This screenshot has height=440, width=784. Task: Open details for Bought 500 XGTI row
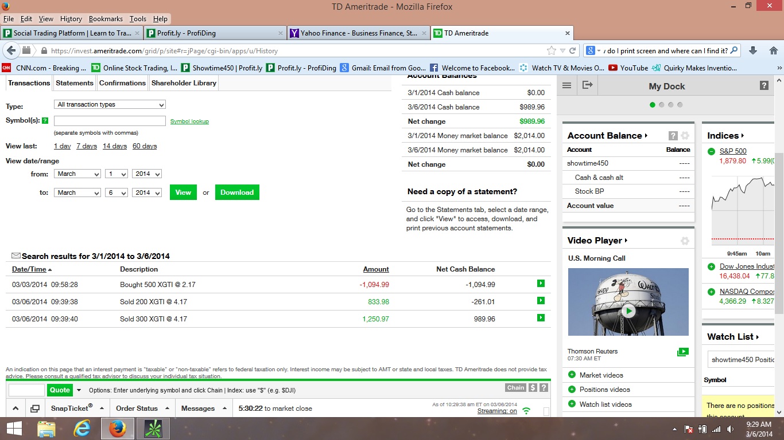540,284
